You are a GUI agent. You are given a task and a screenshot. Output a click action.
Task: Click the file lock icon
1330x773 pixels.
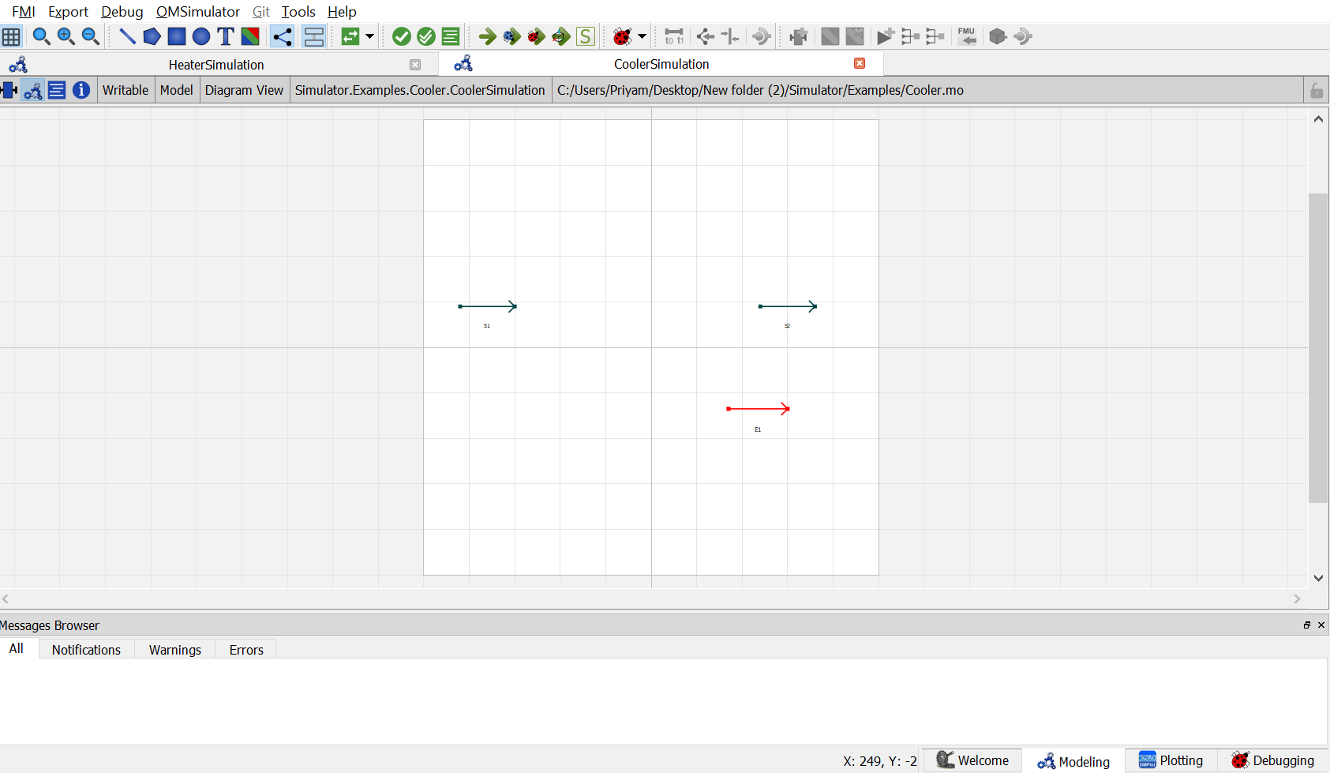1317,90
